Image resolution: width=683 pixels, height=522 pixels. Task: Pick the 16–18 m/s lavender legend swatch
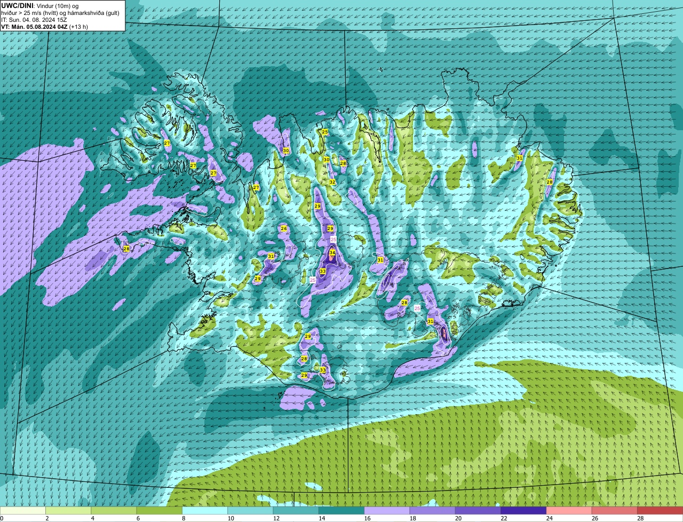[x=387, y=511]
